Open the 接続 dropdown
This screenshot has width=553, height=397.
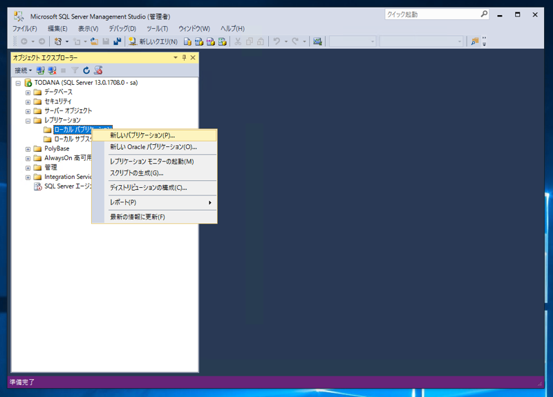pyautogui.click(x=23, y=70)
